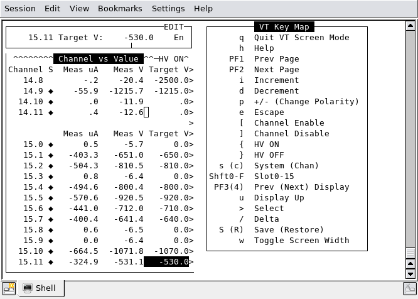Click the Toggle Screen Width entry
The image size is (418, 299).
(x=301, y=241)
